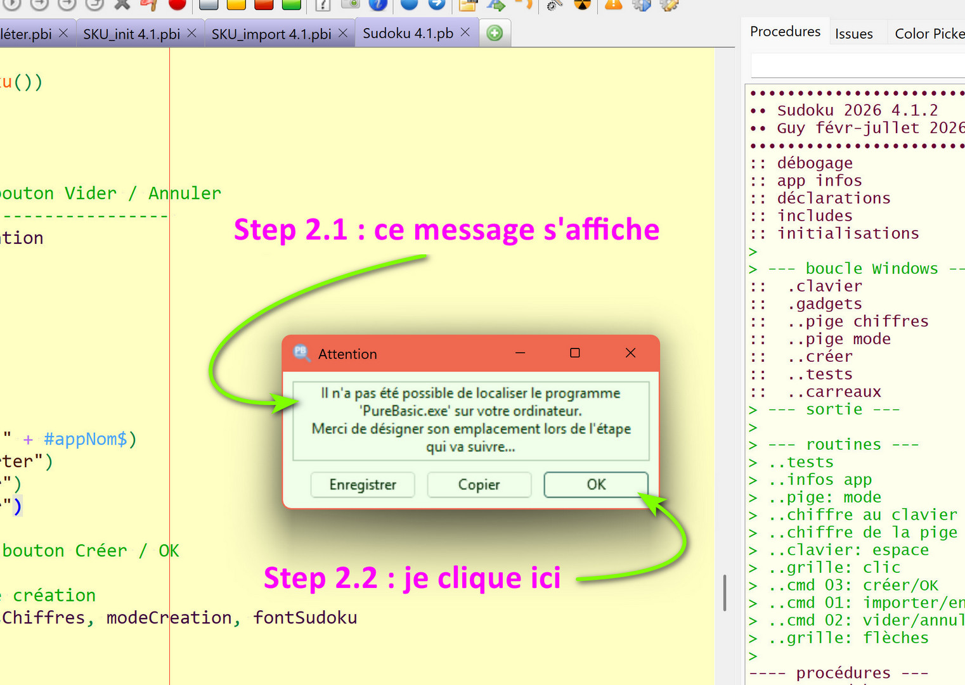
Task: Close the Sudoku 4.1.pb tab
Action: coord(465,32)
